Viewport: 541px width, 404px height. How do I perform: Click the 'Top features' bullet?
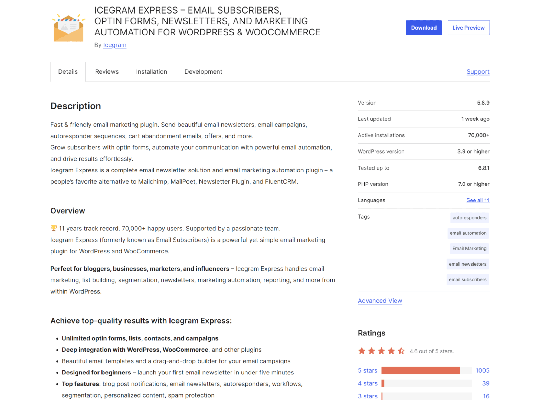pos(182,390)
